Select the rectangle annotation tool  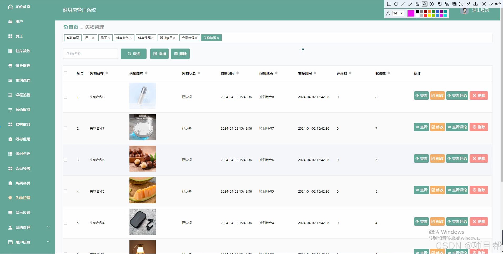(x=389, y=4)
